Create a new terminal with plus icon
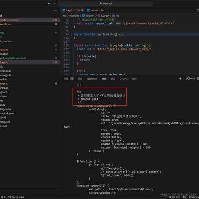 pyautogui.click(x=180, y=79)
